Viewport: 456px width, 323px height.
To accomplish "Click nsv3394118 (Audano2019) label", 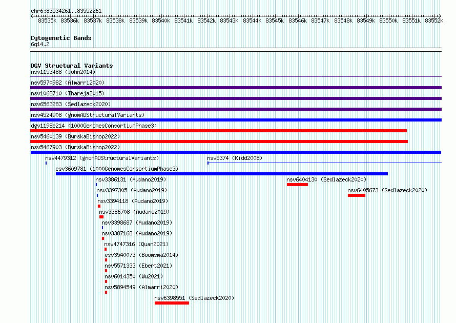I will [133, 201].
